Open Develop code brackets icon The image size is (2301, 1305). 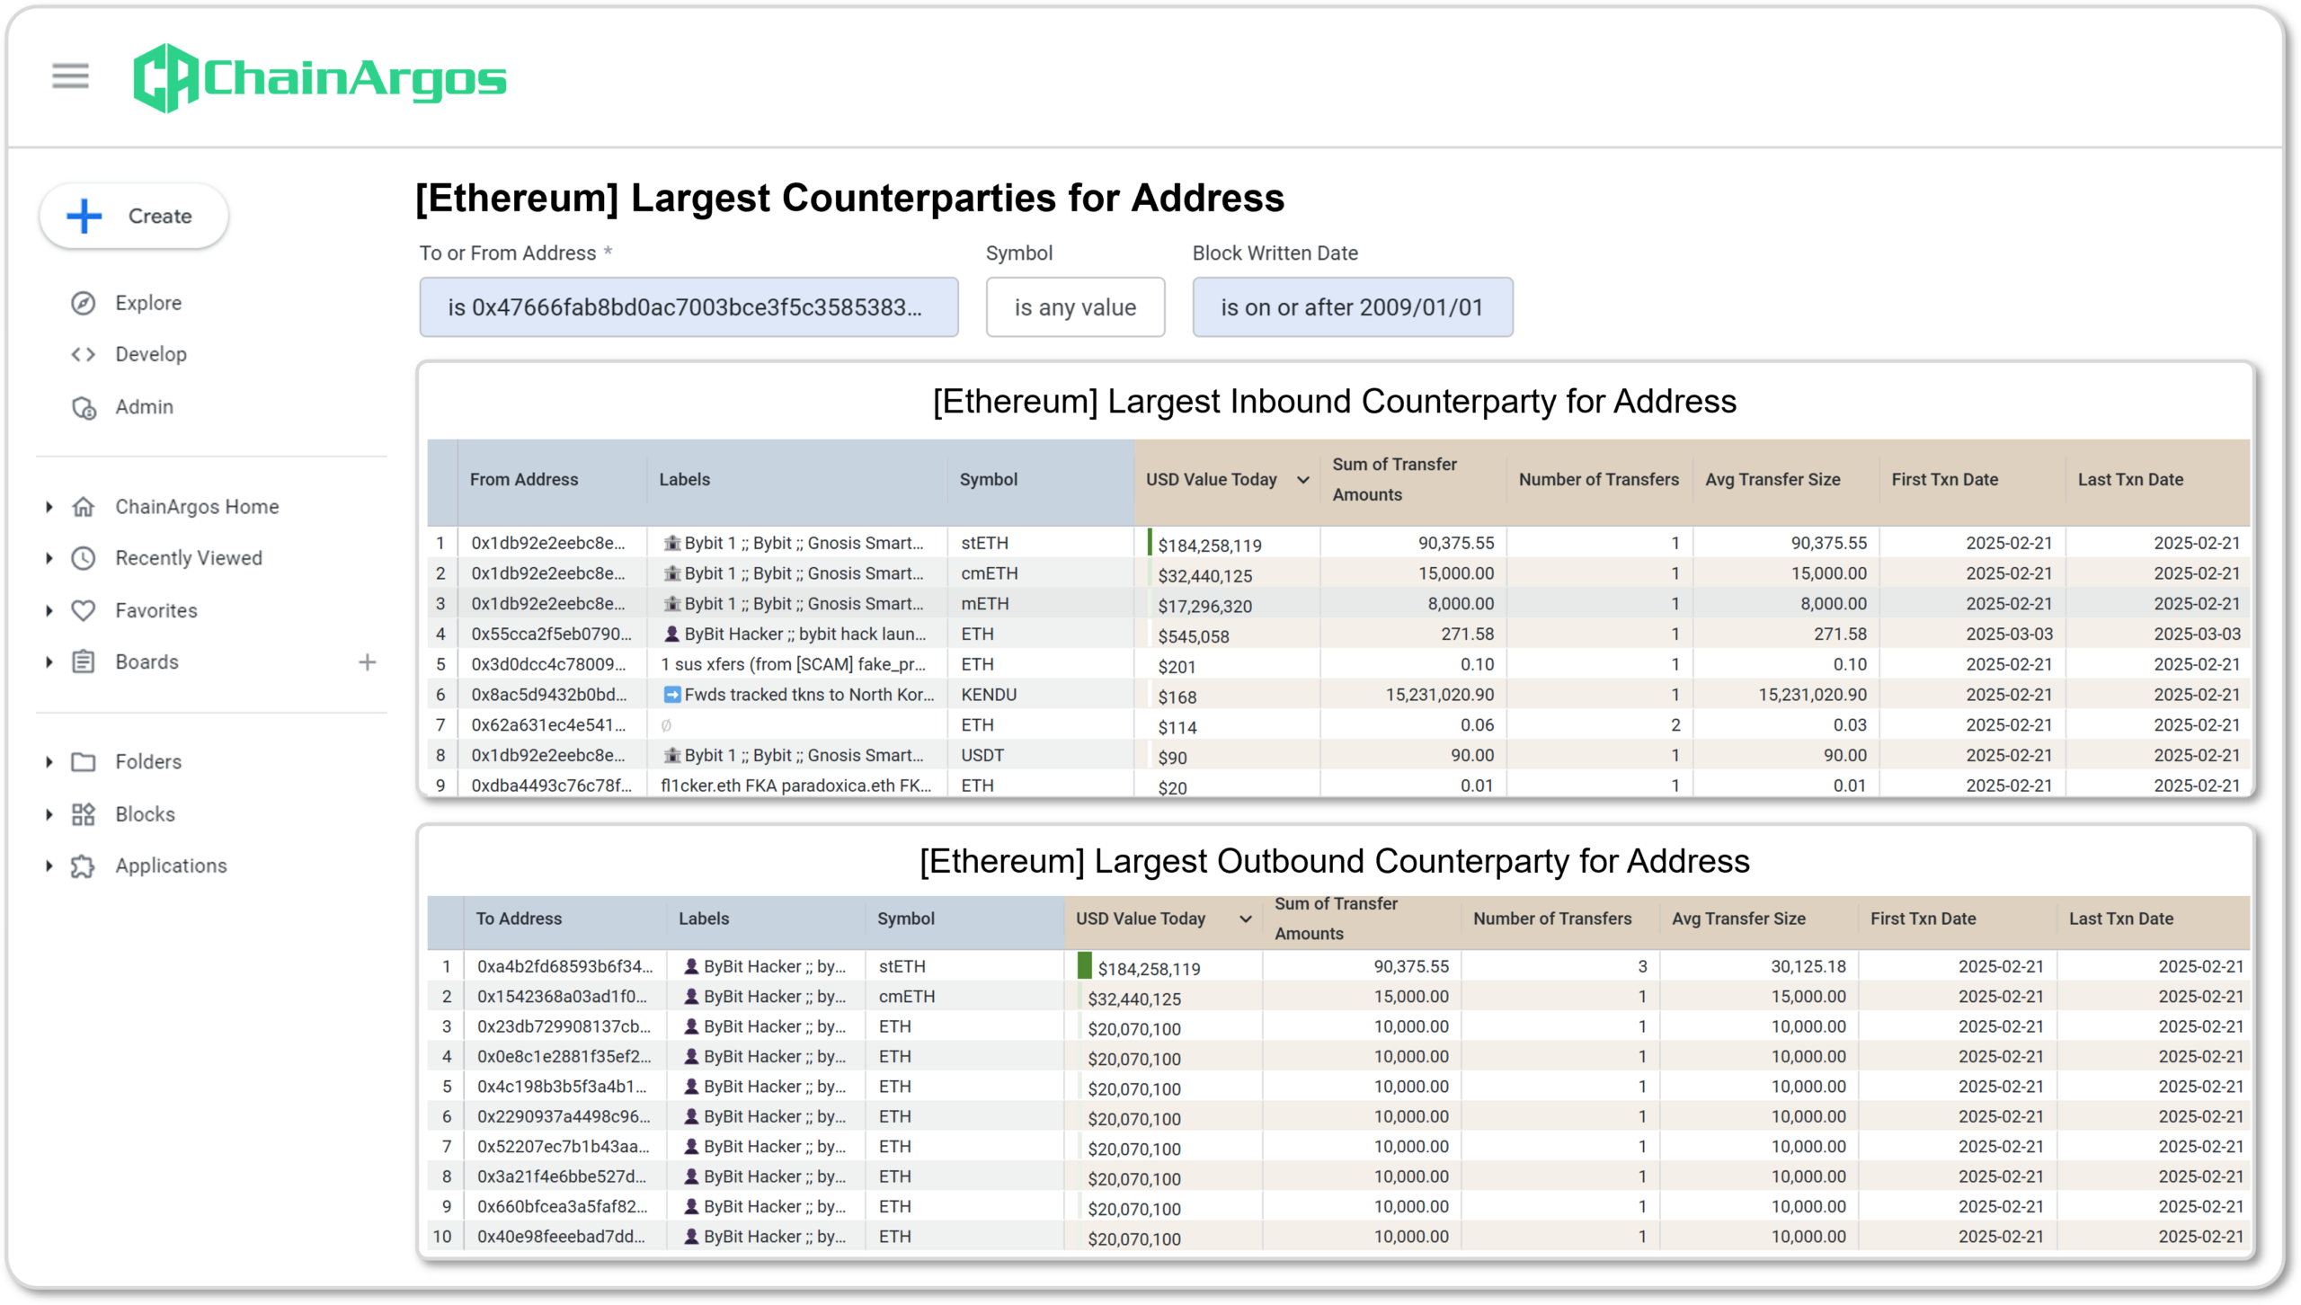click(x=84, y=354)
